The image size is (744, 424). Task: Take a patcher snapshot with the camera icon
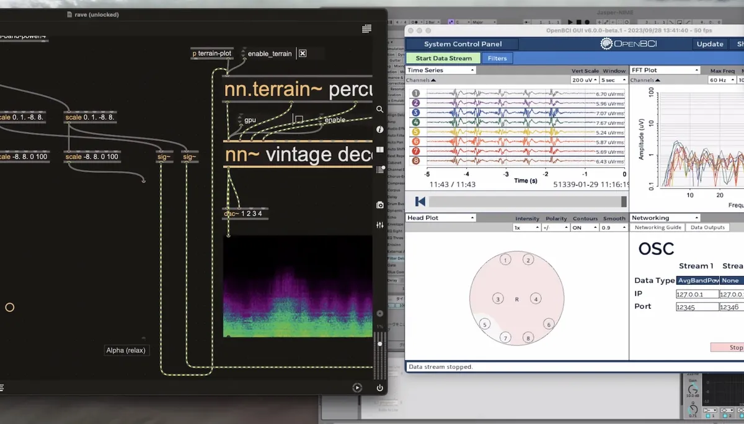(380, 205)
